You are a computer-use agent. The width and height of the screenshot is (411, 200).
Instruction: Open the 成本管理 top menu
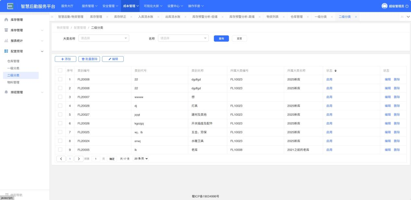click(x=131, y=6)
